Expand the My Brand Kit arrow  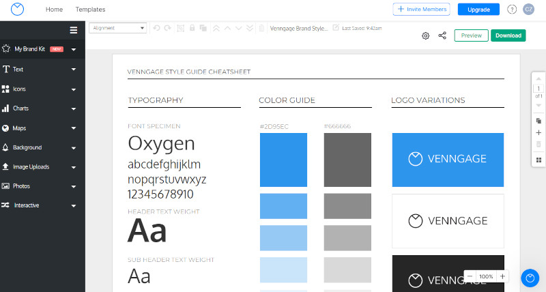pos(74,49)
